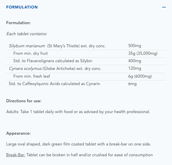
Task: Click the 'Appearance:' heading
Action: (x=19, y=133)
